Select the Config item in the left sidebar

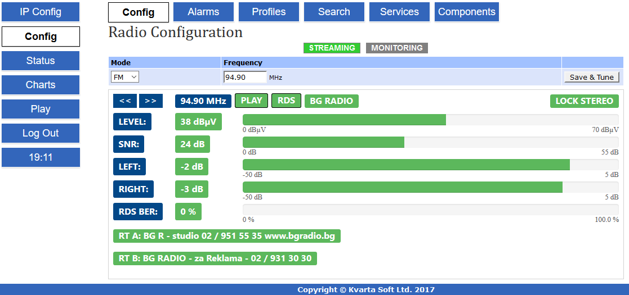pos(41,37)
